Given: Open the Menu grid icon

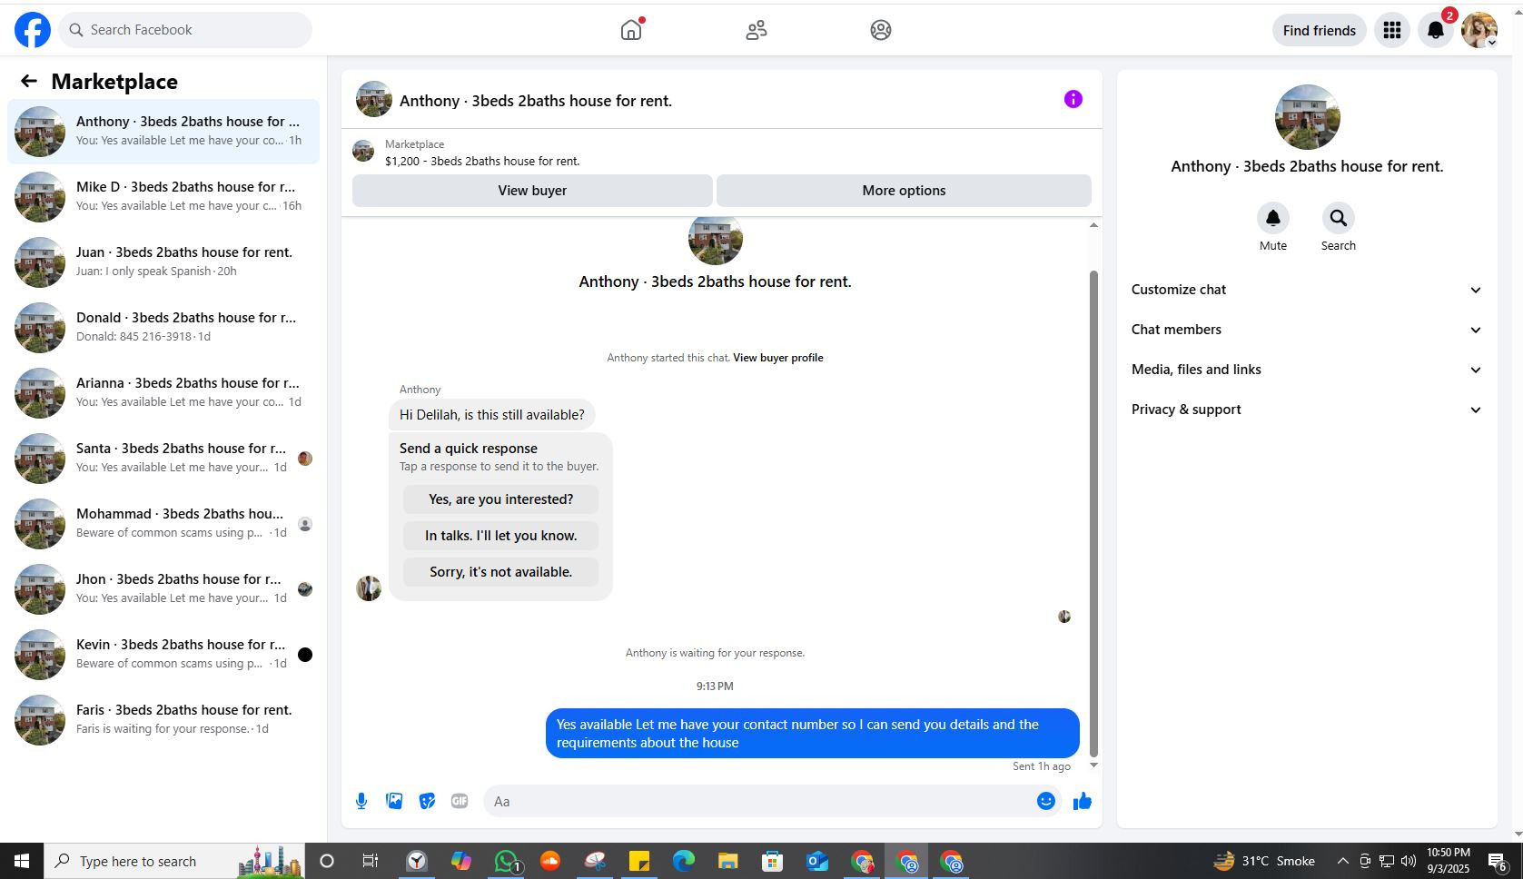Looking at the screenshot, I should point(1392,30).
